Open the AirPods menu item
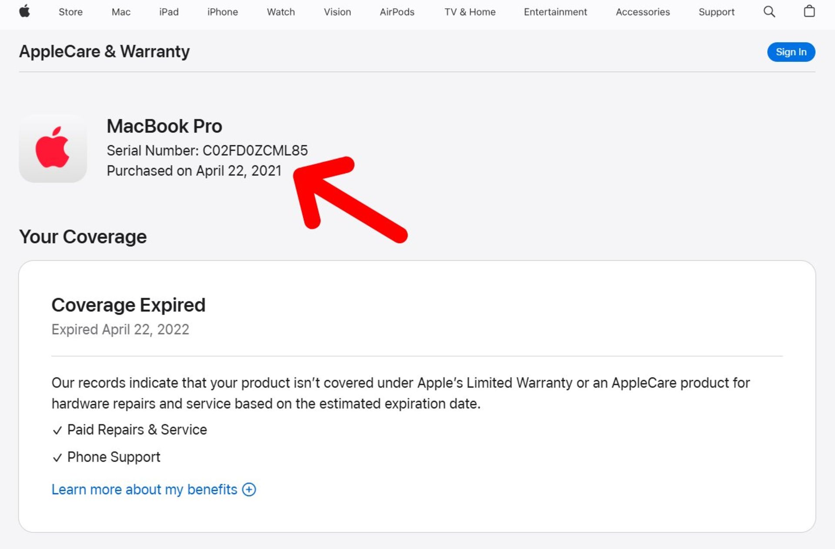 (x=397, y=12)
